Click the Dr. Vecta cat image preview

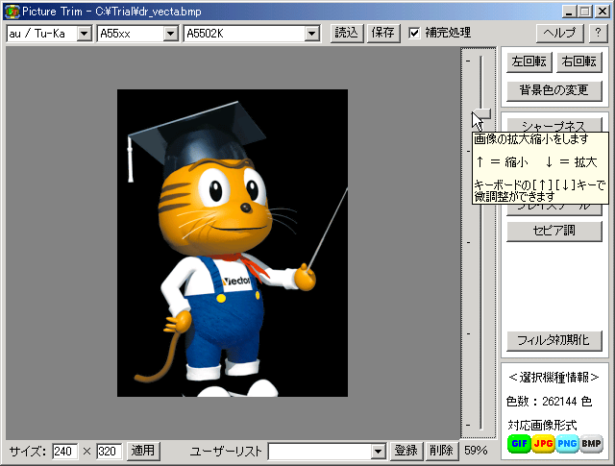tap(233, 243)
